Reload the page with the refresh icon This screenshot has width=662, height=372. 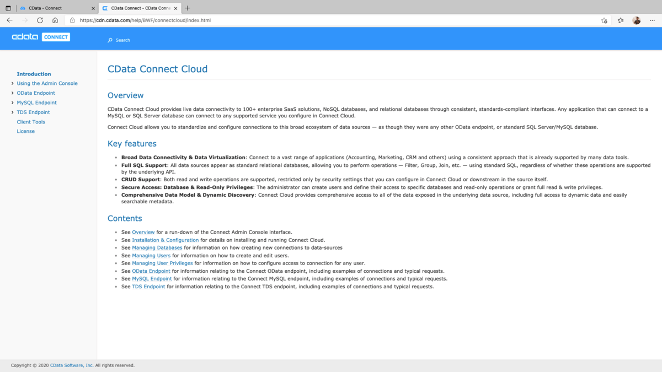click(40, 20)
